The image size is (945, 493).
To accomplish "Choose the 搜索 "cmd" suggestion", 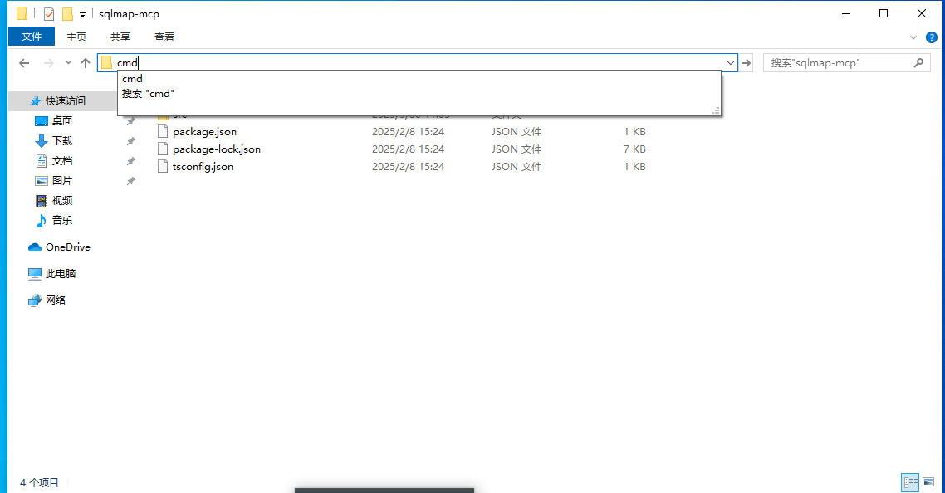I will [x=148, y=94].
